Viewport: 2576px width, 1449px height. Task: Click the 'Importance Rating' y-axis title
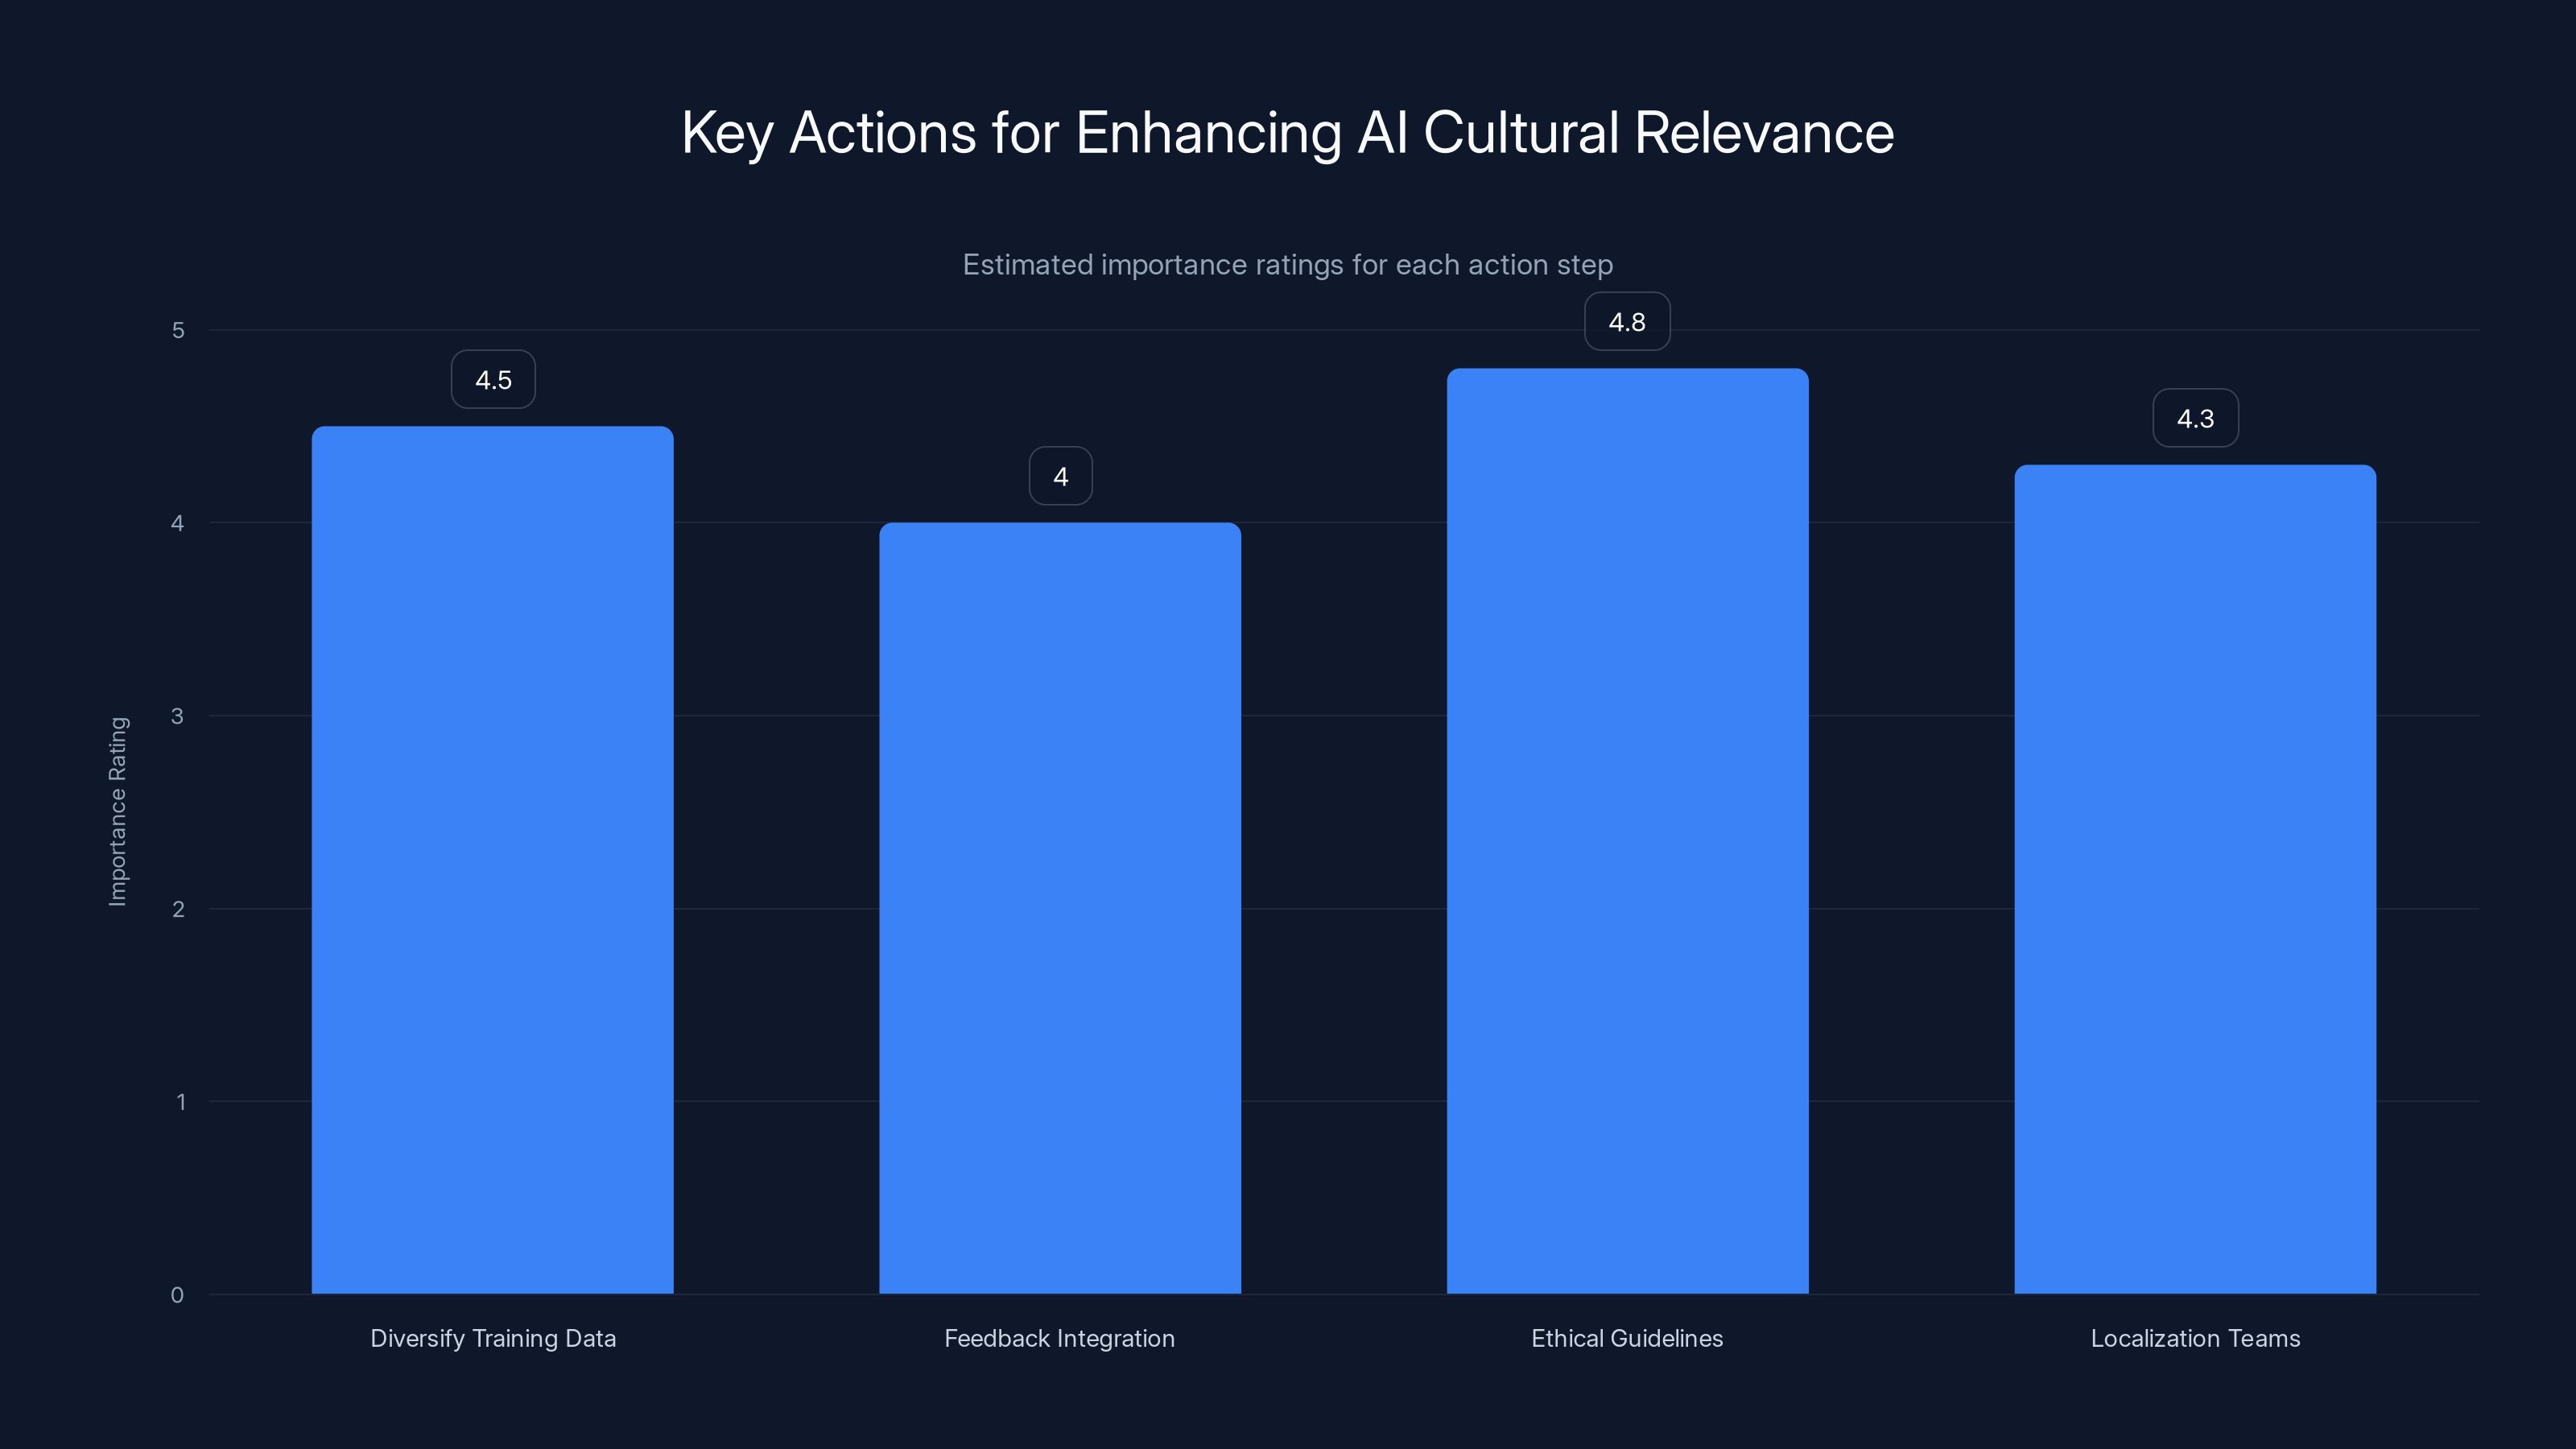click(118, 811)
